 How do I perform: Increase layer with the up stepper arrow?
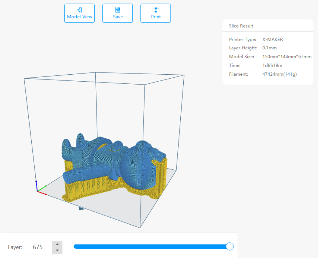pyautogui.click(x=57, y=244)
